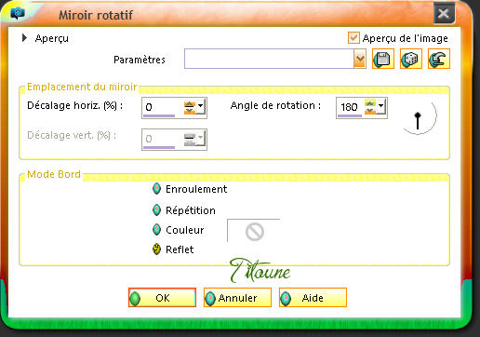480x337 pixels.
Task: Click the save preset floppy disk icon
Action: pyautogui.click(x=383, y=59)
